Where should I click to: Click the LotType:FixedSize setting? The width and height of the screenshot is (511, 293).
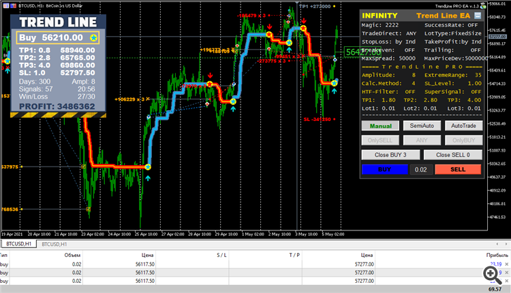[452, 33]
